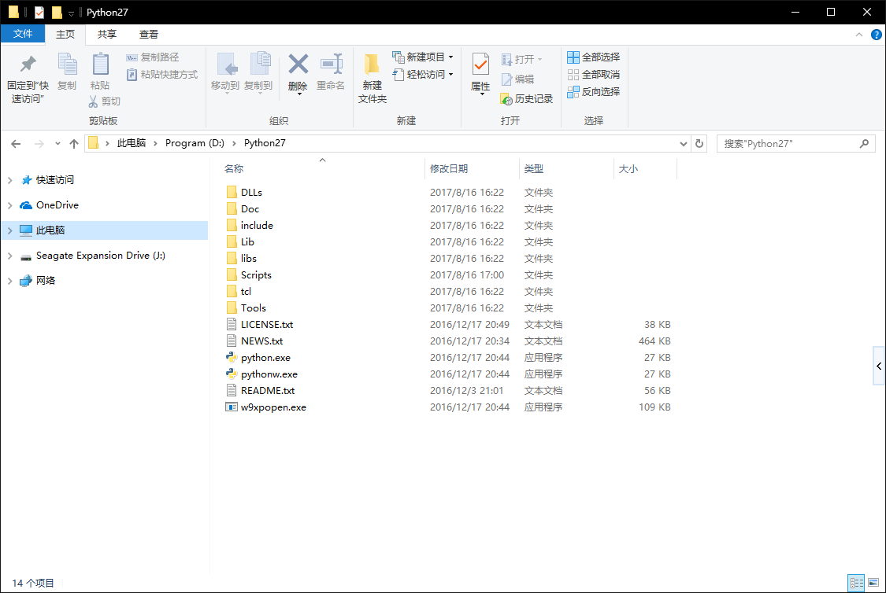
Task: Go up one folder level
Action: click(x=74, y=144)
